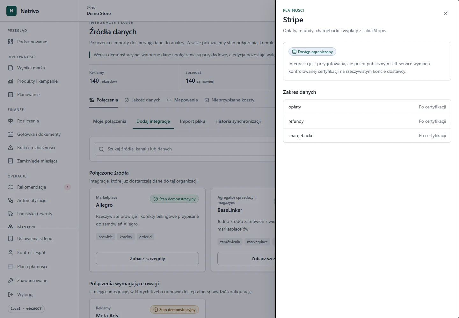Click the Jakość danych shield icon
The height and width of the screenshot is (318, 459).
coord(127,100)
